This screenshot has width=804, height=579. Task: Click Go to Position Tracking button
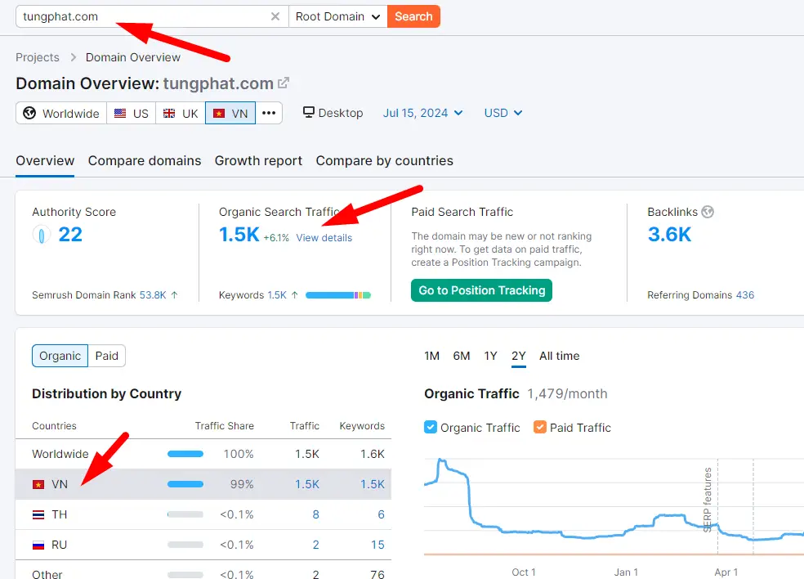point(481,290)
